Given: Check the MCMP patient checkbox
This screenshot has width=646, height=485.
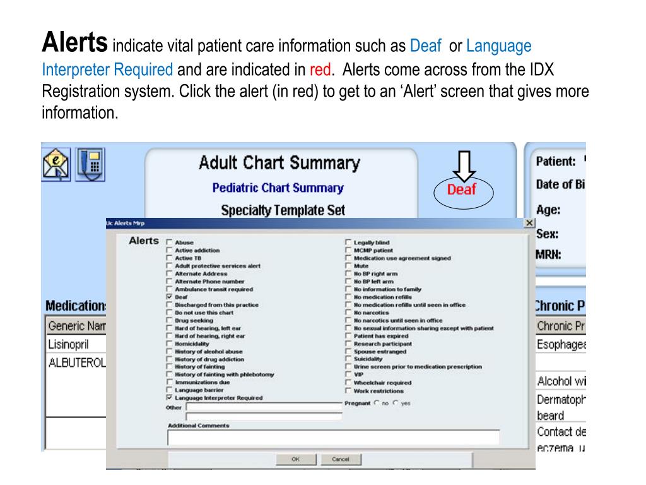Looking at the screenshot, I should tap(348, 250).
